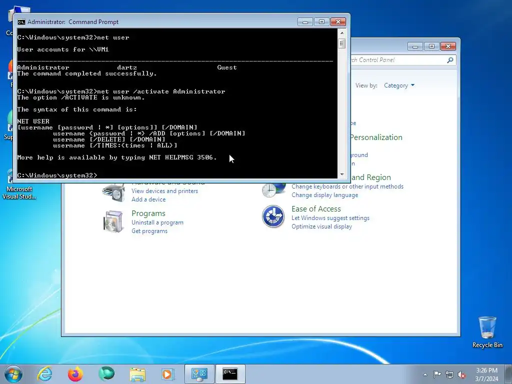Close the Control Panel window

pyautogui.click(x=448, y=46)
